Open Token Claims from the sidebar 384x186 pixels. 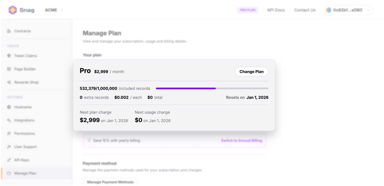(9, 56)
